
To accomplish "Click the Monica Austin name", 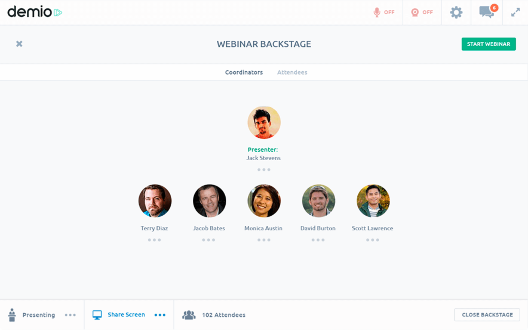I will click(263, 228).
